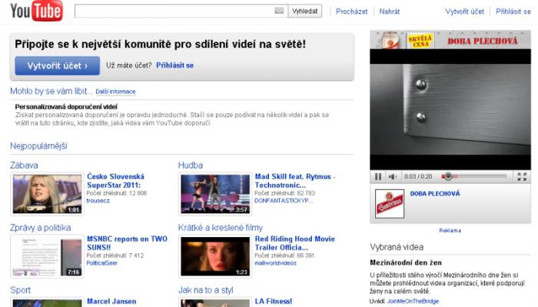Image resolution: width=538 pixels, height=307 pixels.
Task: Click the Gambrinus logo thumbnail
Action: pos(390,204)
